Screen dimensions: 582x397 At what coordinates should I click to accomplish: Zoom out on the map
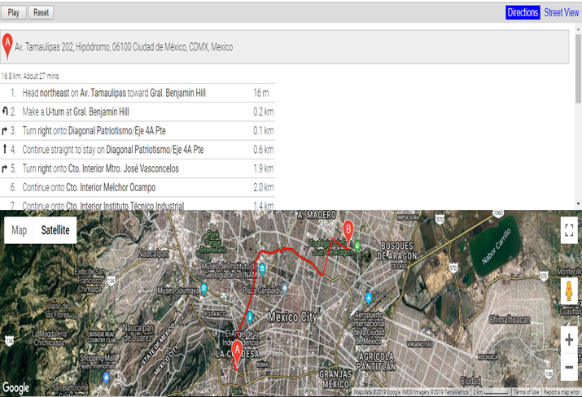click(x=569, y=367)
